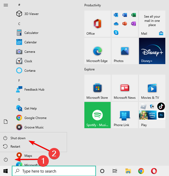The image size is (169, 176).
Task: Open PowerPoint in the Office folder tile
Action: [x=125, y=24]
